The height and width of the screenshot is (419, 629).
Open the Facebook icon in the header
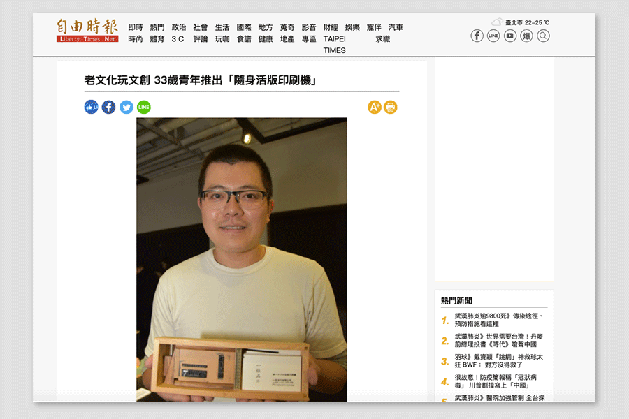(477, 36)
